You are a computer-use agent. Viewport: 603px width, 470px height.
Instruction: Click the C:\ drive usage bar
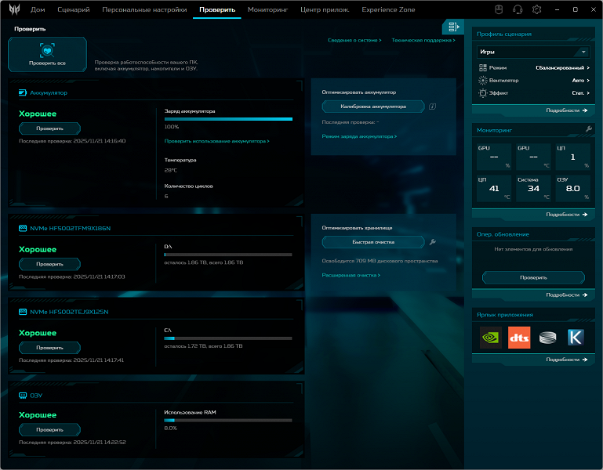(228, 338)
